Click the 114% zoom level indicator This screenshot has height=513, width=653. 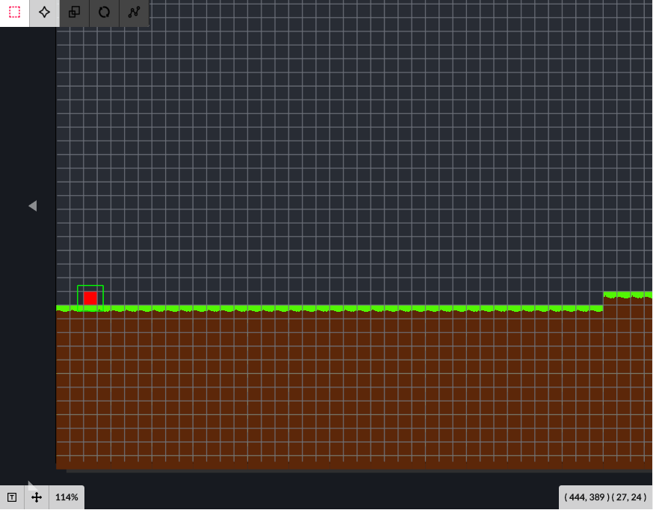pos(66,497)
